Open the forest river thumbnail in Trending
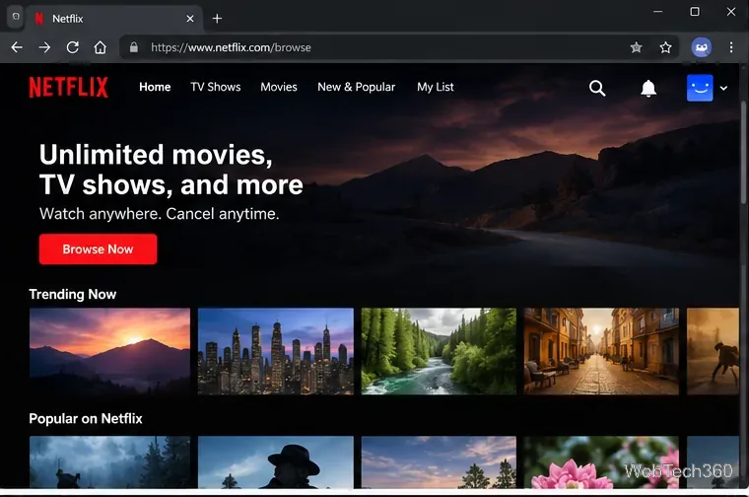Image resolution: width=749 pixels, height=497 pixels. 439,351
